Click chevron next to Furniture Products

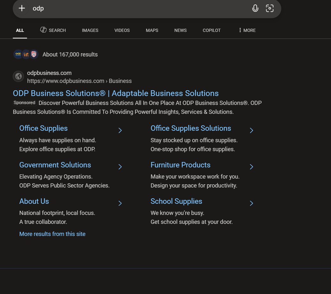tap(251, 167)
